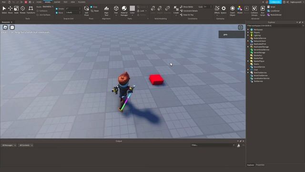Pick the Rotate tool
The width and height of the screenshot is (305, 172).
(x=23, y=10)
